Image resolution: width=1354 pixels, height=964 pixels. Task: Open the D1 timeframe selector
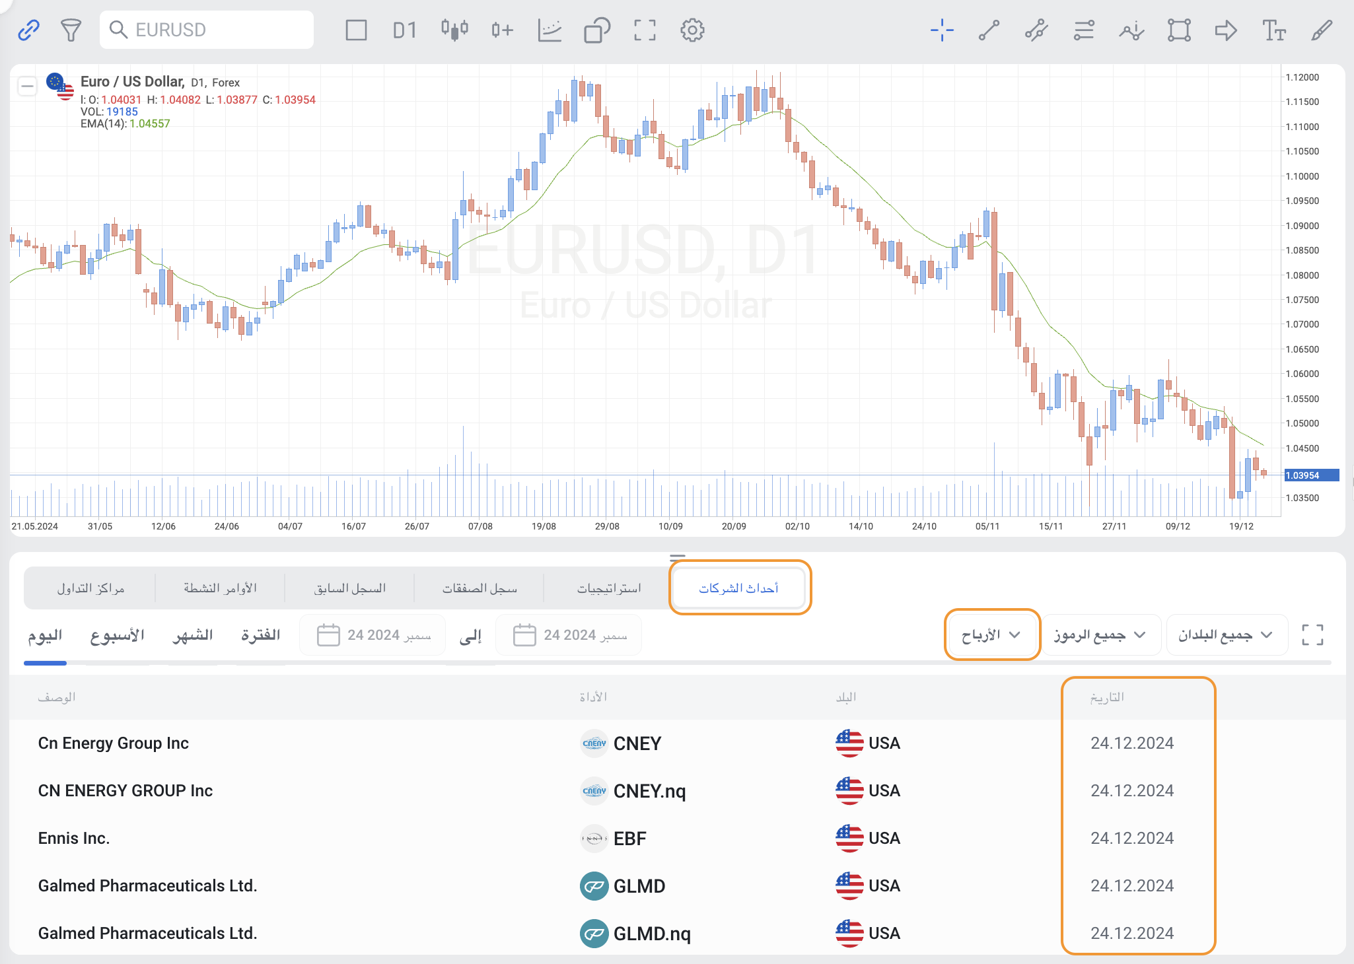pyautogui.click(x=404, y=30)
